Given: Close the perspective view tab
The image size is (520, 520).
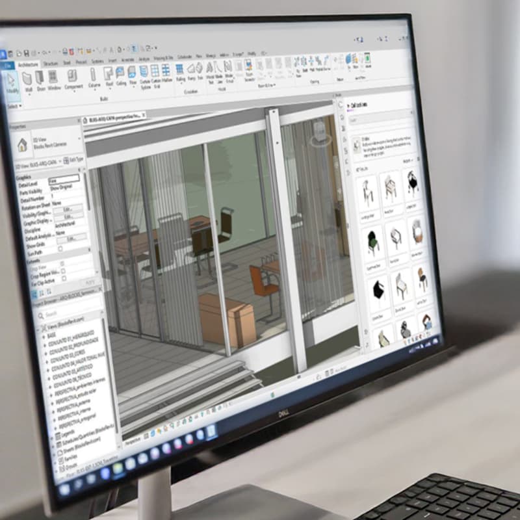Looking at the screenshot, I should pyautogui.click(x=143, y=115).
